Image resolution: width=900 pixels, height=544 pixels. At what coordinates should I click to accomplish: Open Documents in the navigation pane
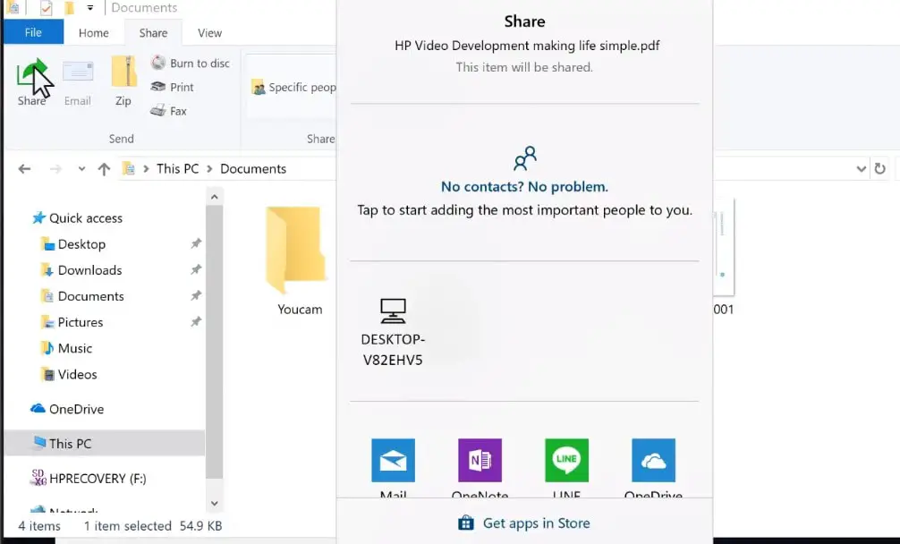[x=82, y=296]
